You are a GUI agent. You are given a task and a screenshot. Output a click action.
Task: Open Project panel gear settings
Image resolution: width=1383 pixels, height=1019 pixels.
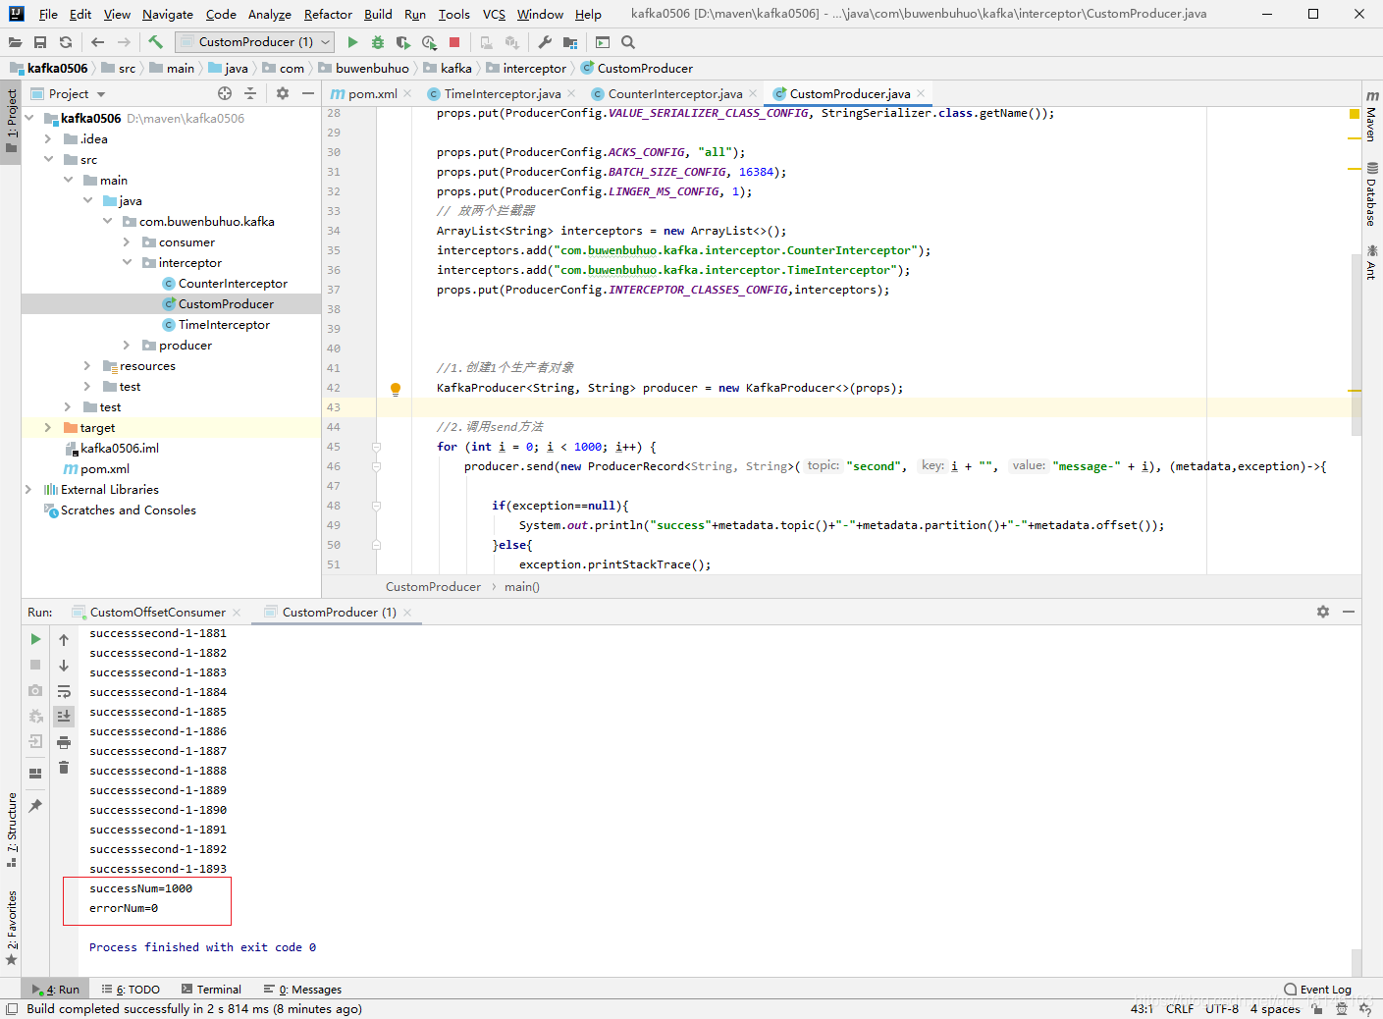283,93
